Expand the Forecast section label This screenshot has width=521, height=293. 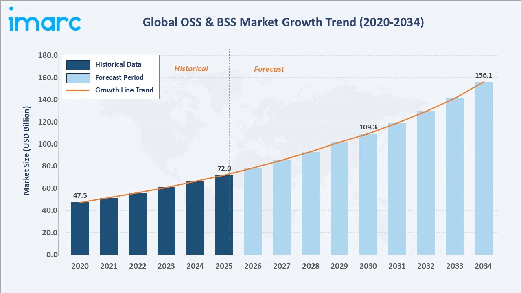click(x=269, y=69)
